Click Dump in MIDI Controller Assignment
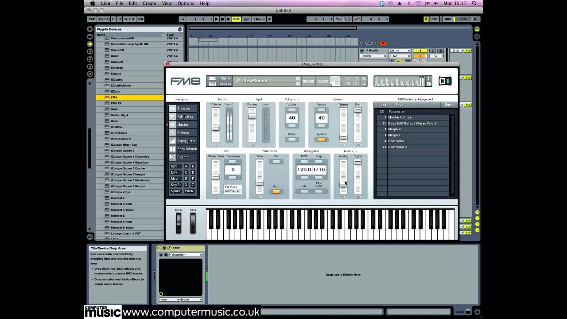Viewport: 567px width, 319px height. coord(449,105)
